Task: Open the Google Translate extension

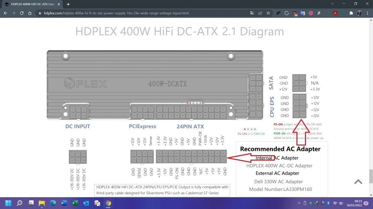Action: [303, 13]
